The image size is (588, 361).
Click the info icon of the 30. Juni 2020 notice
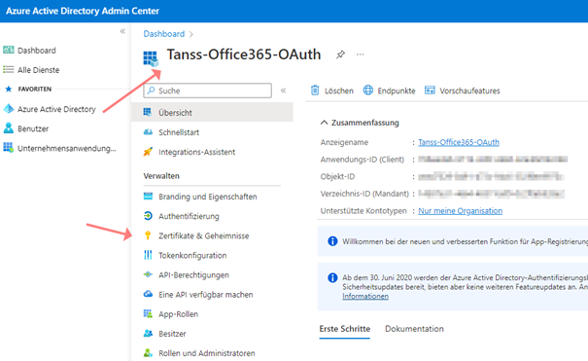tap(332, 277)
